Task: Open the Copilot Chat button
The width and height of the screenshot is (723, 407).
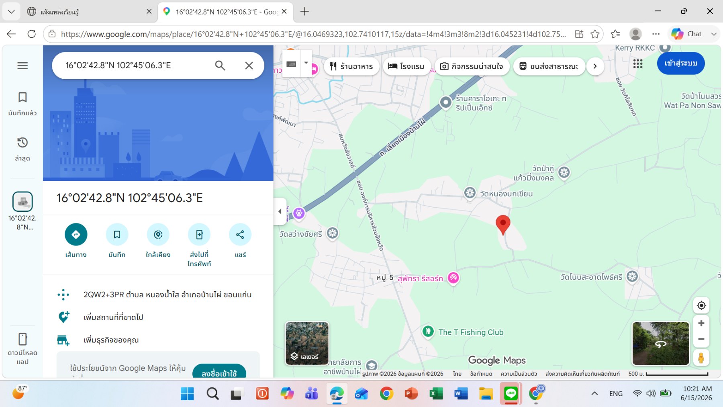Action: [686, 34]
